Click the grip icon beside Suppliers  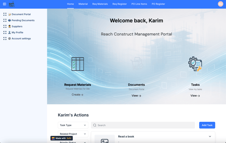click(x=5, y=26)
